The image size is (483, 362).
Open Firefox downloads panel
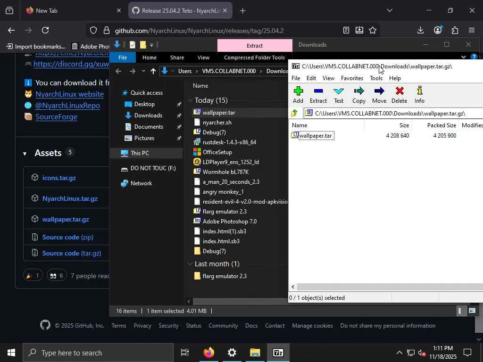(420, 30)
